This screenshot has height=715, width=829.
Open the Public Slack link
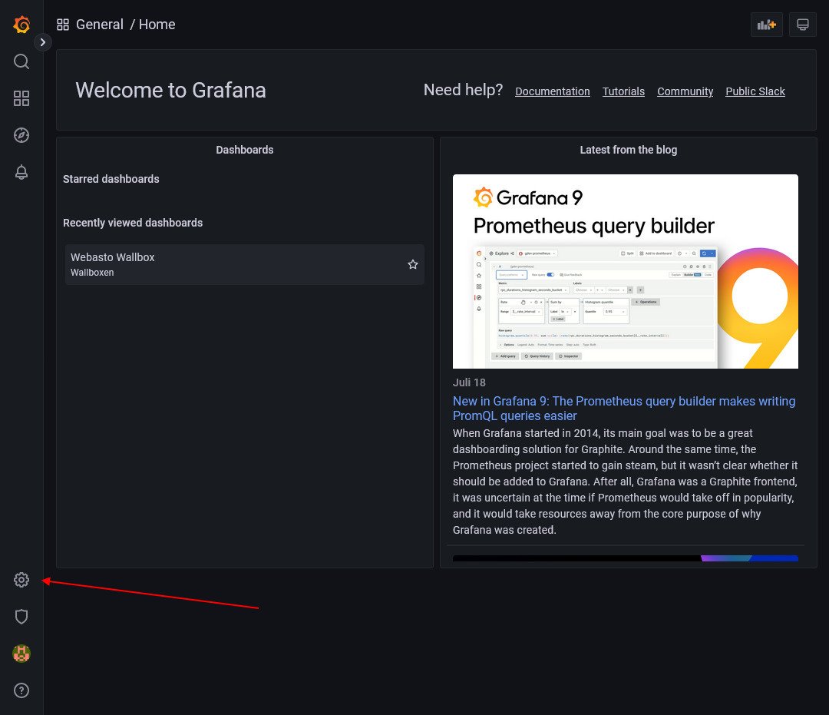pos(755,91)
